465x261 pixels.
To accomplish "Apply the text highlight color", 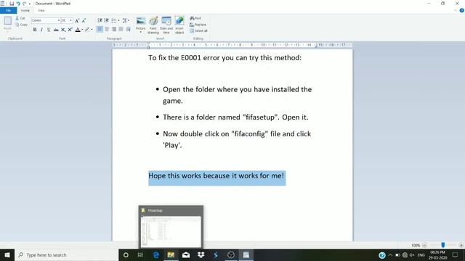I will pyautogui.click(x=87, y=30).
